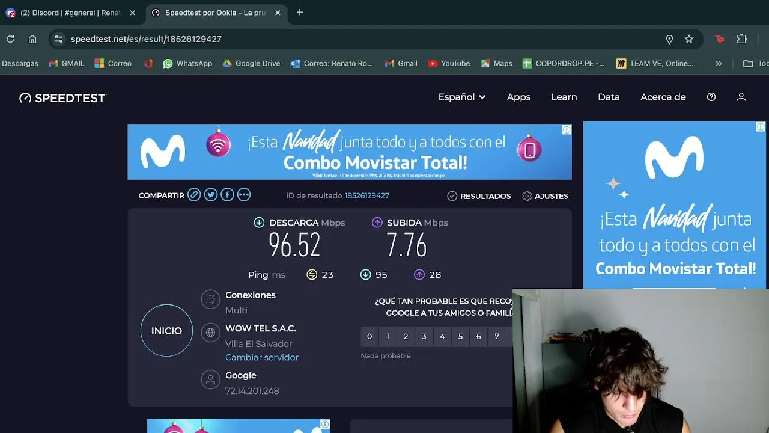The height and width of the screenshot is (433, 769).
Task: Click the Speedtest logo
Action: (x=62, y=98)
